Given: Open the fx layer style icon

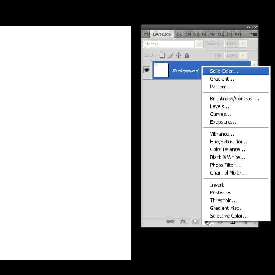Looking at the screenshot, I should coord(183,221).
